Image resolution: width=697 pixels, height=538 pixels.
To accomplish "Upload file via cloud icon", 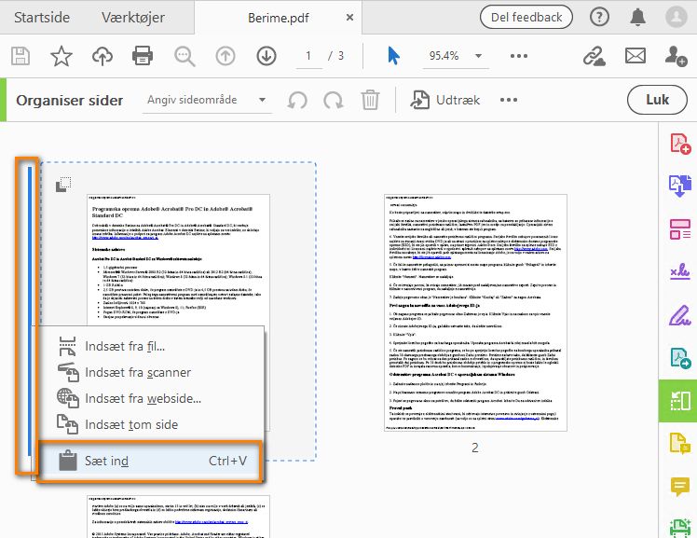I will 102,56.
